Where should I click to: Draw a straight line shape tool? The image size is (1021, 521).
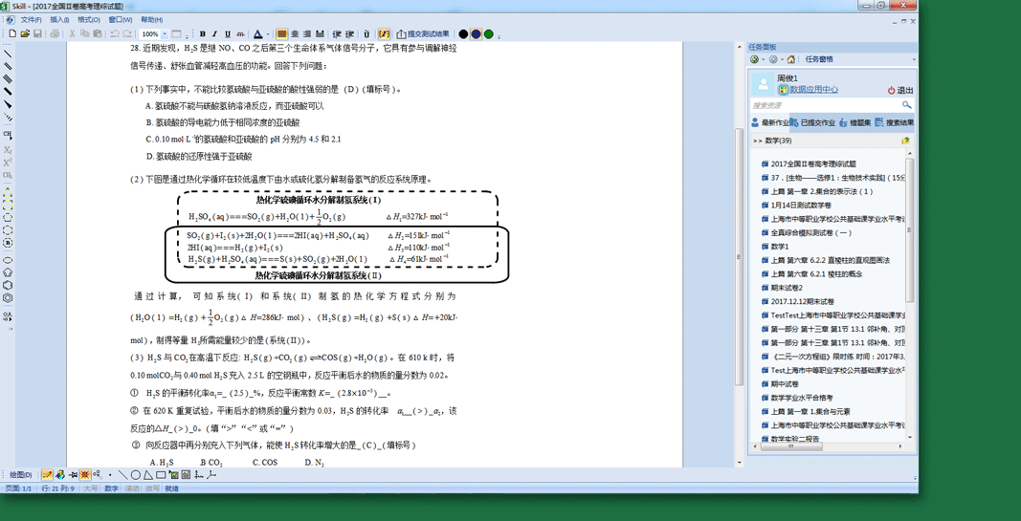[x=122, y=475]
